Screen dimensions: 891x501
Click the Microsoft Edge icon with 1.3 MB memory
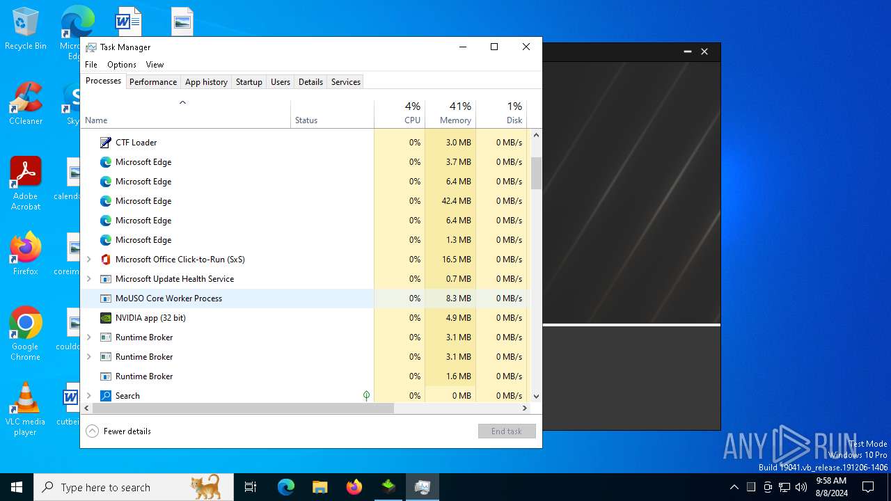[x=106, y=240]
